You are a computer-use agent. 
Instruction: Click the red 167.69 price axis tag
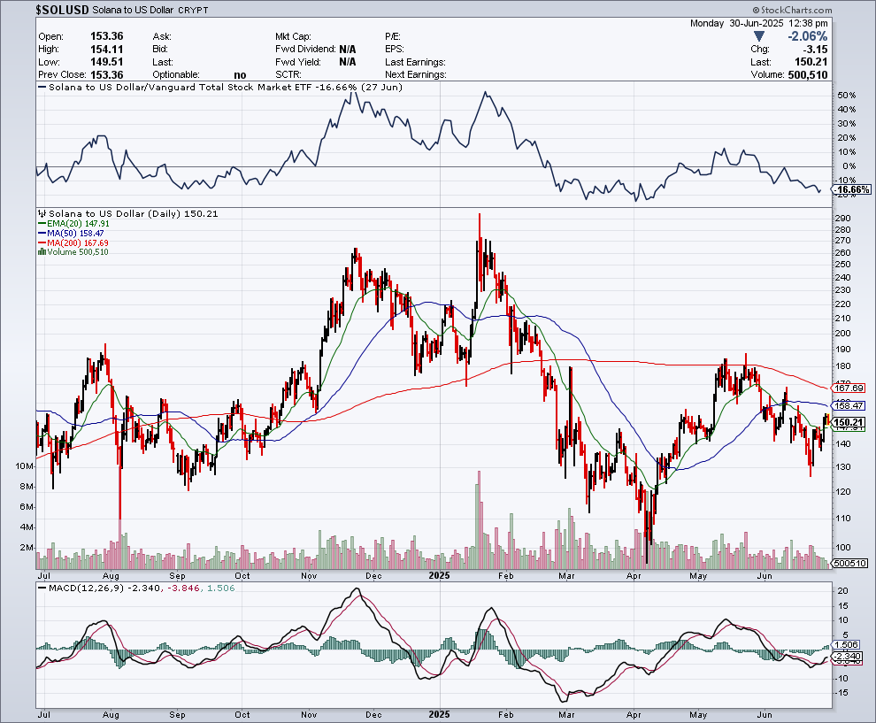(849, 388)
